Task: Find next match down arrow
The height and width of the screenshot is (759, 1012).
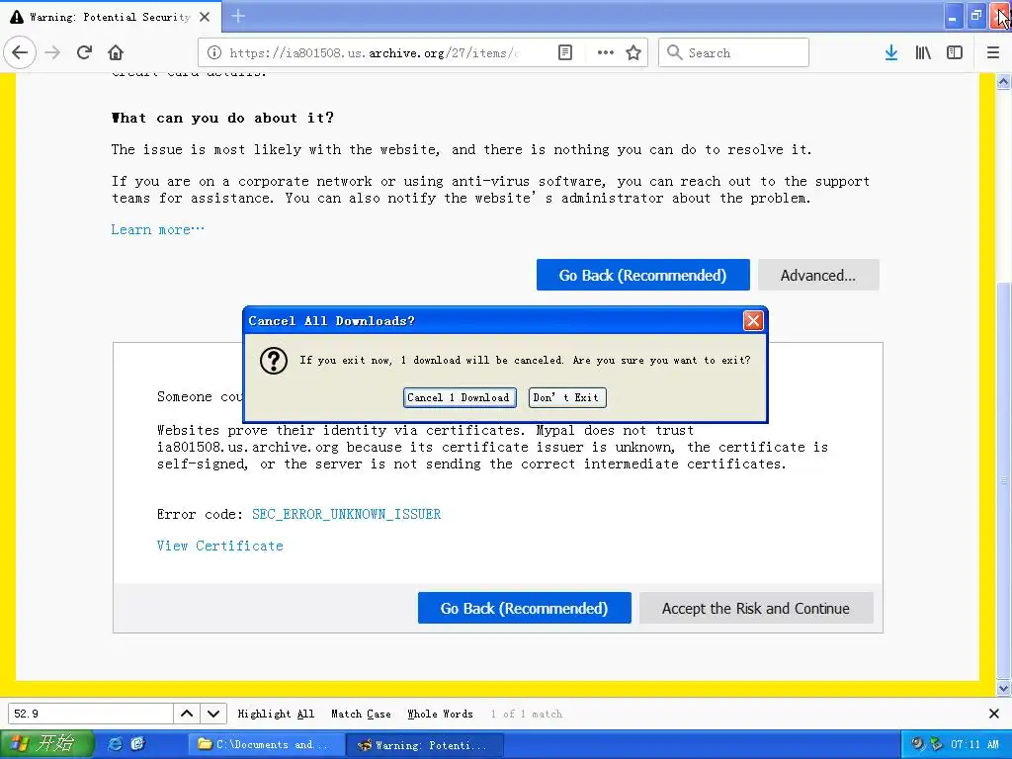Action: click(213, 714)
